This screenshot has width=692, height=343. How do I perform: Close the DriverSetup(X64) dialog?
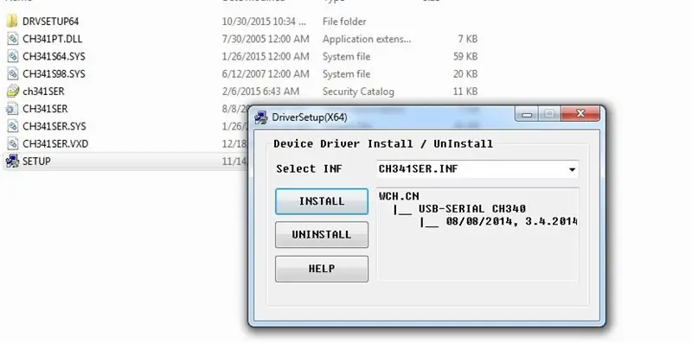tap(580, 114)
